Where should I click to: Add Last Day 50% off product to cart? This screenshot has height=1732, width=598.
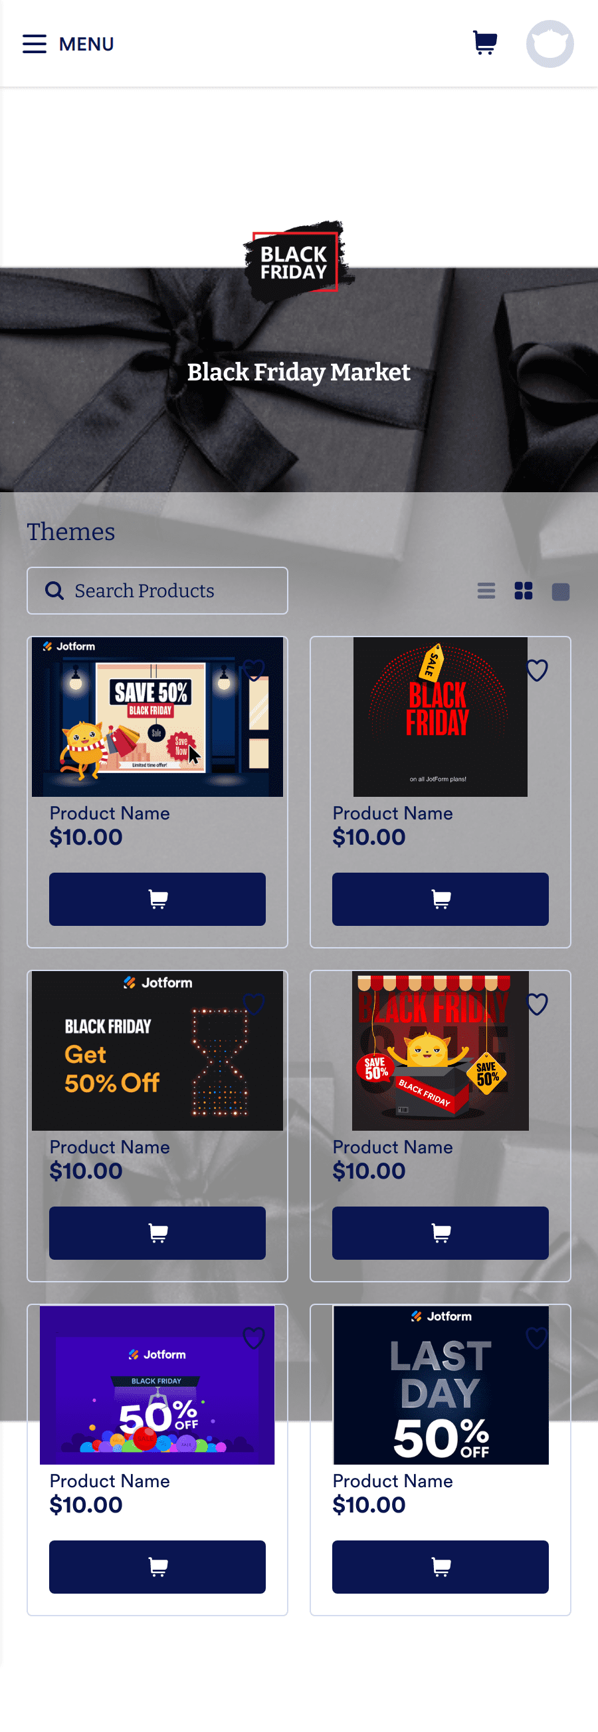click(x=440, y=1567)
